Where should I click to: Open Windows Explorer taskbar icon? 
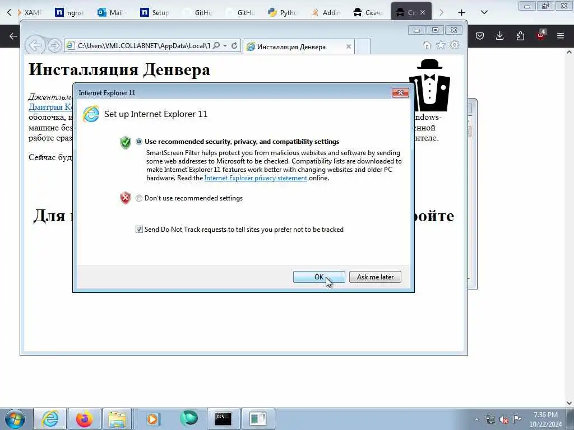(117, 419)
